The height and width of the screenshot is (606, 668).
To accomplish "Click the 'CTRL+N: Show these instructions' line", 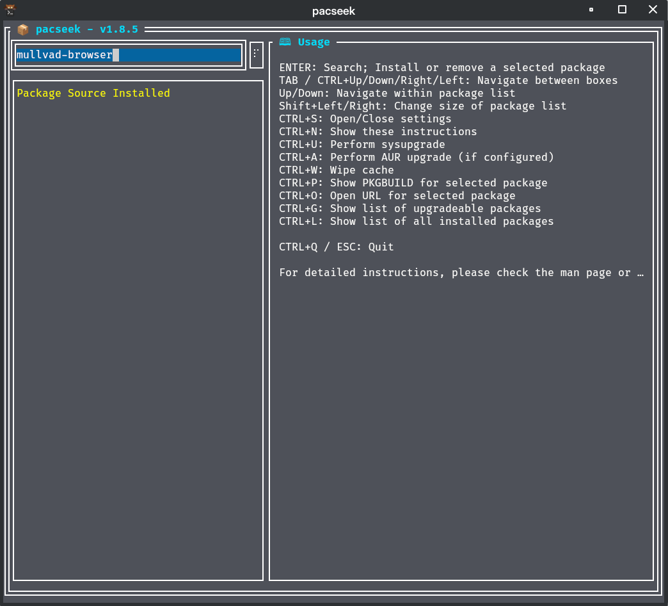I will click(378, 131).
